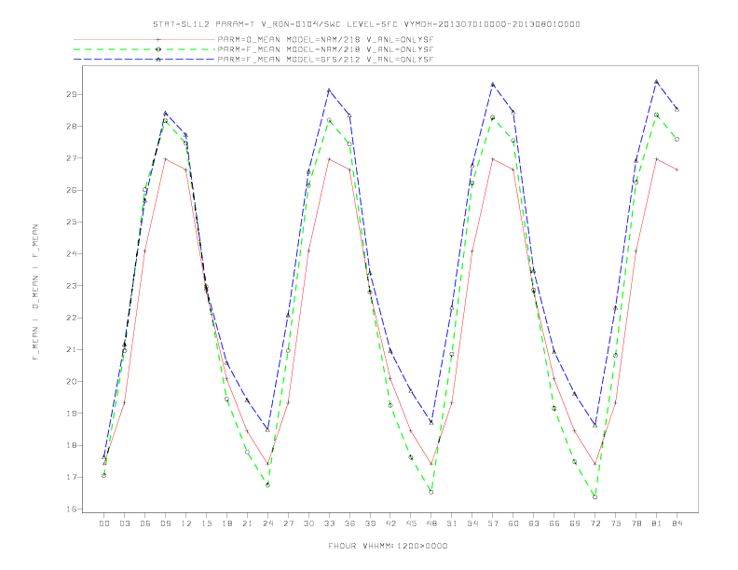This screenshot has width=738, height=570.
Task: Click y-axis tick label 18
Action: 72,445
